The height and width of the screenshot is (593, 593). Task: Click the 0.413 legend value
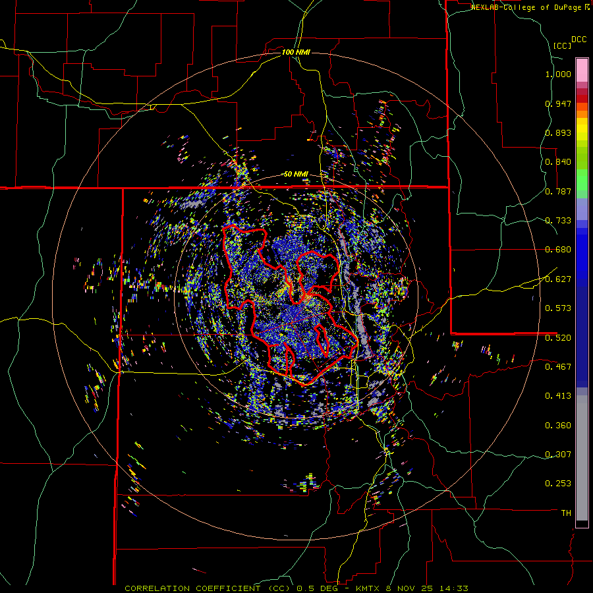click(558, 396)
